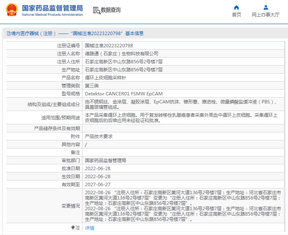Click the 国家药品监督管理局 header title

52,8
